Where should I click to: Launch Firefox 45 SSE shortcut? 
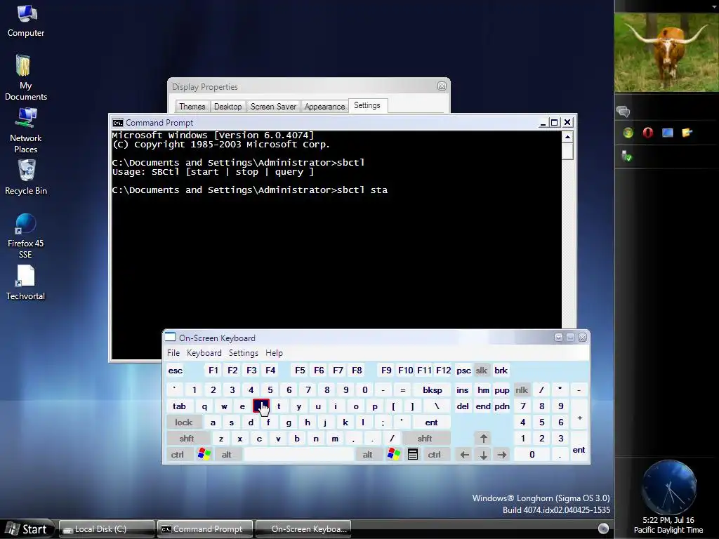click(x=26, y=236)
